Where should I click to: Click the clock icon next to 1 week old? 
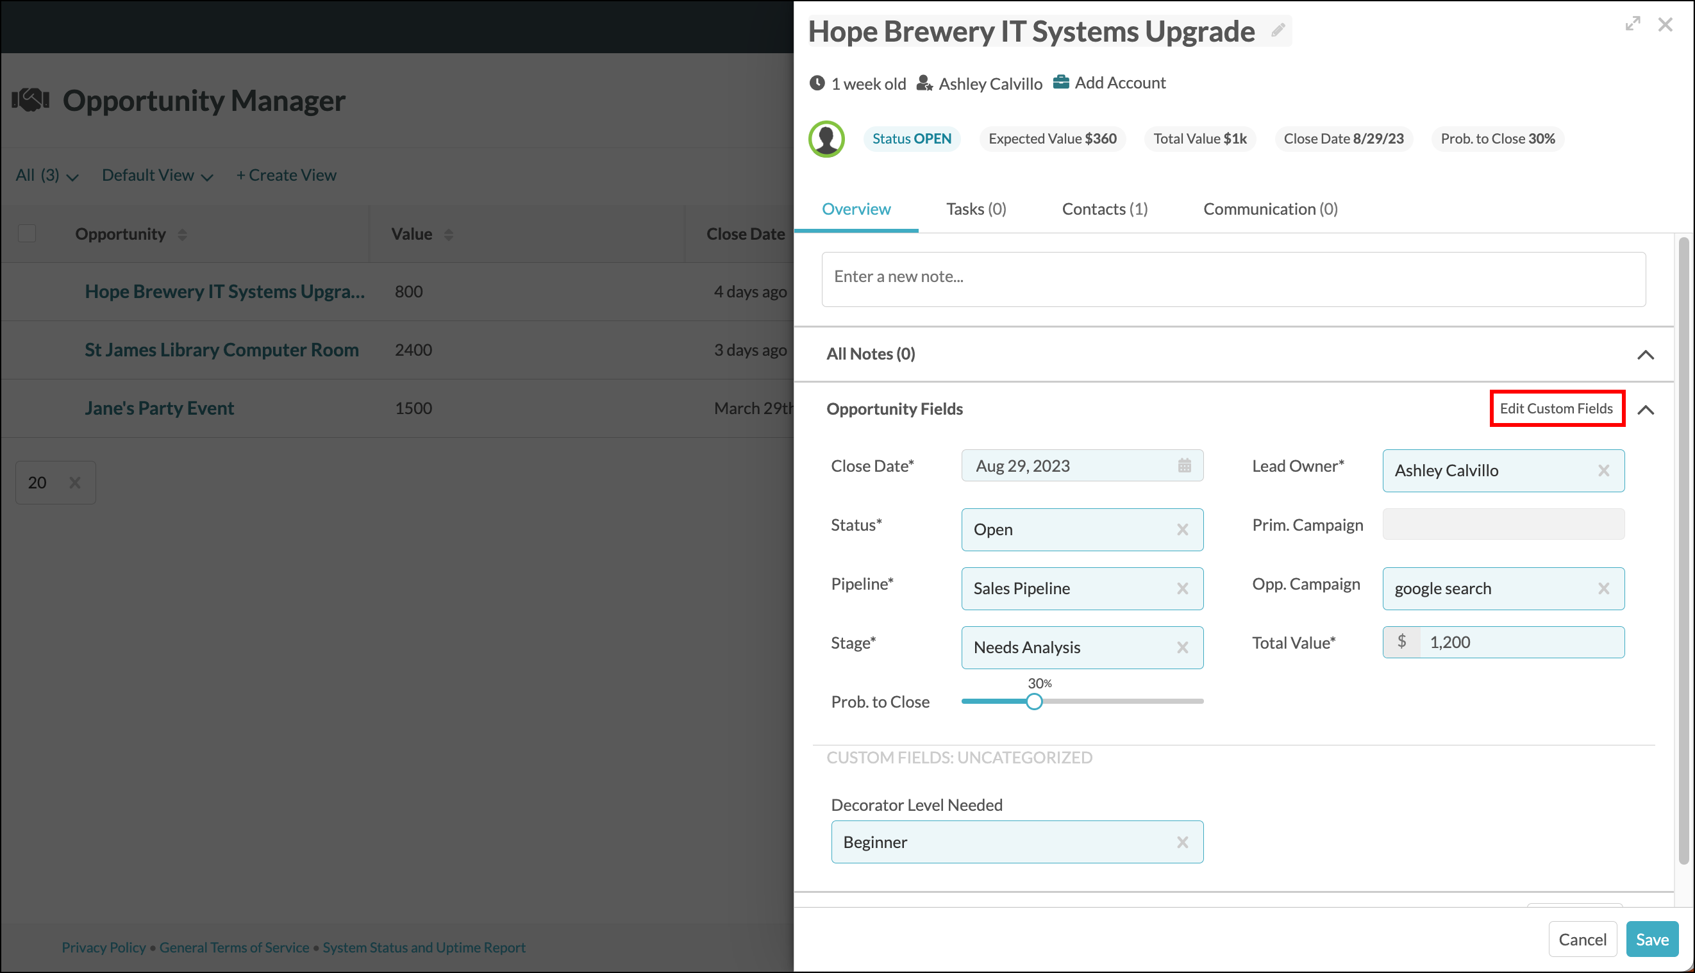pyautogui.click(x=817, y=83)
